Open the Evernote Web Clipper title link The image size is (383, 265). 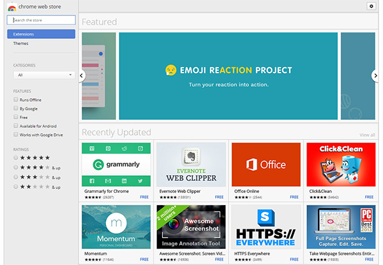[180, 191]
